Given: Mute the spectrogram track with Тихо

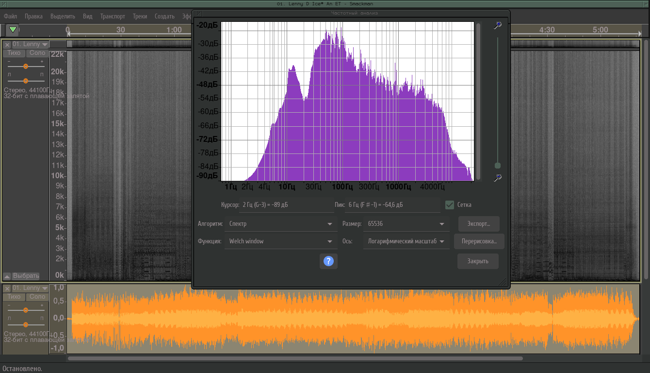Looking at the screenshot, I should click(14, 53).
